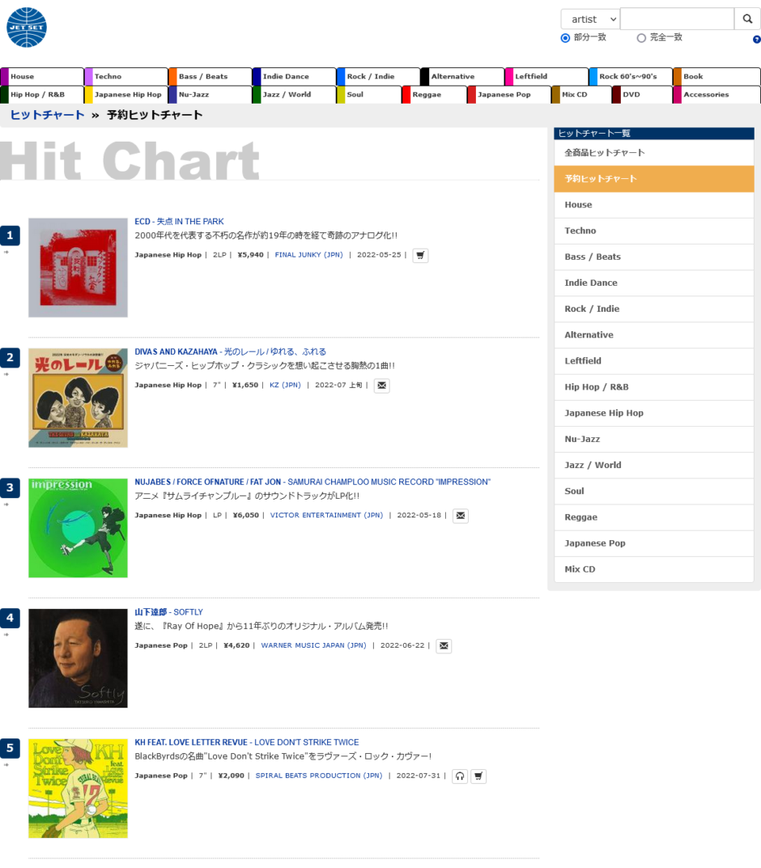This screenshot has width=761, height=868.
Task: Open the Indie Dance genre tab
Action: click(x=295, y=76)
